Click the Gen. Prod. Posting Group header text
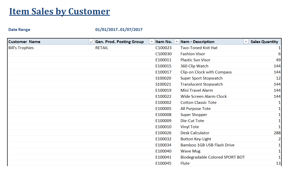Image resolution: width=289 pixels, height=174 pixels. pyautogui.click(x=119, y=42)
